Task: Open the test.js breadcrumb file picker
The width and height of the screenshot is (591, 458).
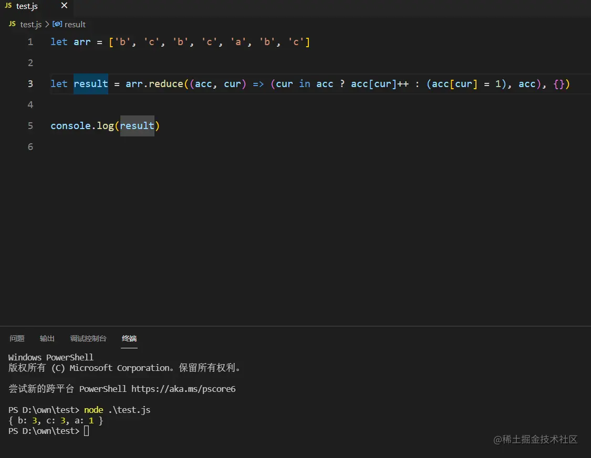Action: click(x=30, y=24)
